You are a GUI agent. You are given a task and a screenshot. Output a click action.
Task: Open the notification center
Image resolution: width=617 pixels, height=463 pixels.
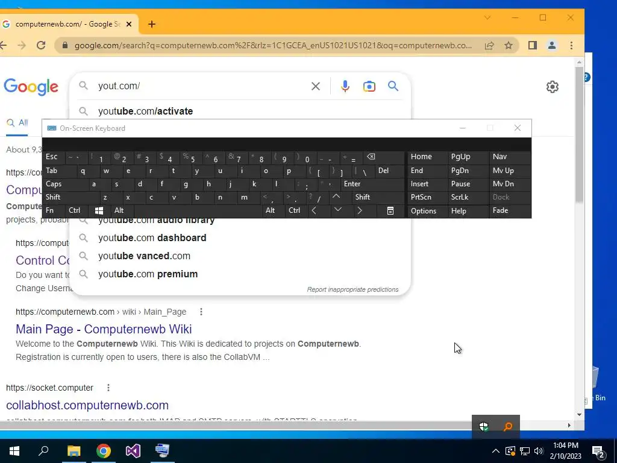pyautogui.click(x=598, y=452)
